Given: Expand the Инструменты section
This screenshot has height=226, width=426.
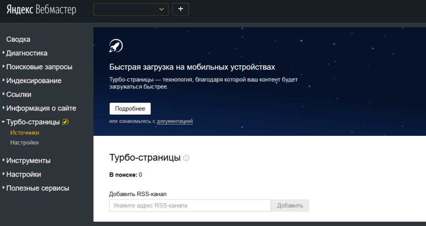Looking at the screenshot, I should click(28, 161).
